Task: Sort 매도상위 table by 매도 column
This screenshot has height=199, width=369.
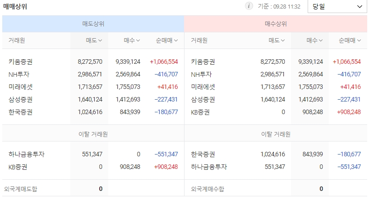Action: pos(94,40)
